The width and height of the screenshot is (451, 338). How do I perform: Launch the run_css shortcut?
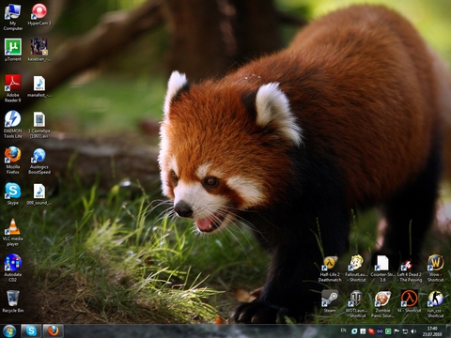(x=435, y=304)
